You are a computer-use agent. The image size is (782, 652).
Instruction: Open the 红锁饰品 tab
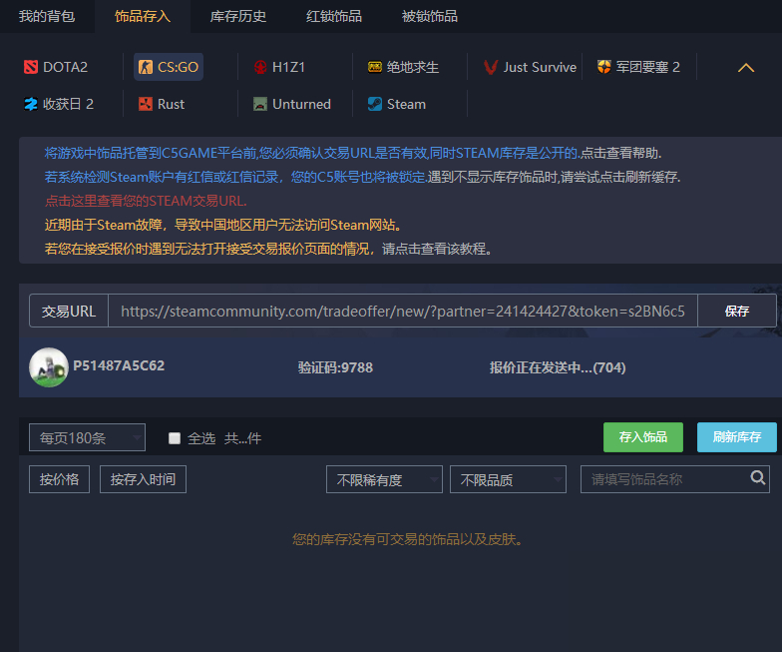[333, 16]
